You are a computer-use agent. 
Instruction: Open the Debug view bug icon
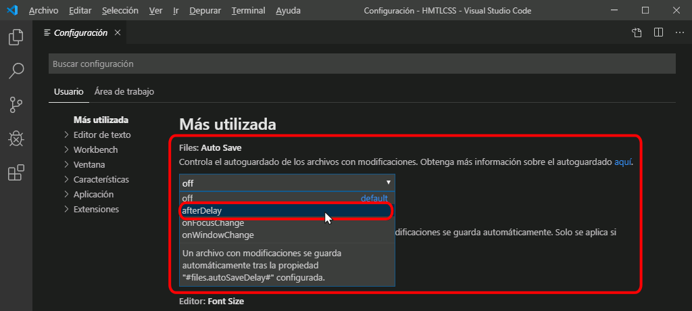[x=16, y=139]
